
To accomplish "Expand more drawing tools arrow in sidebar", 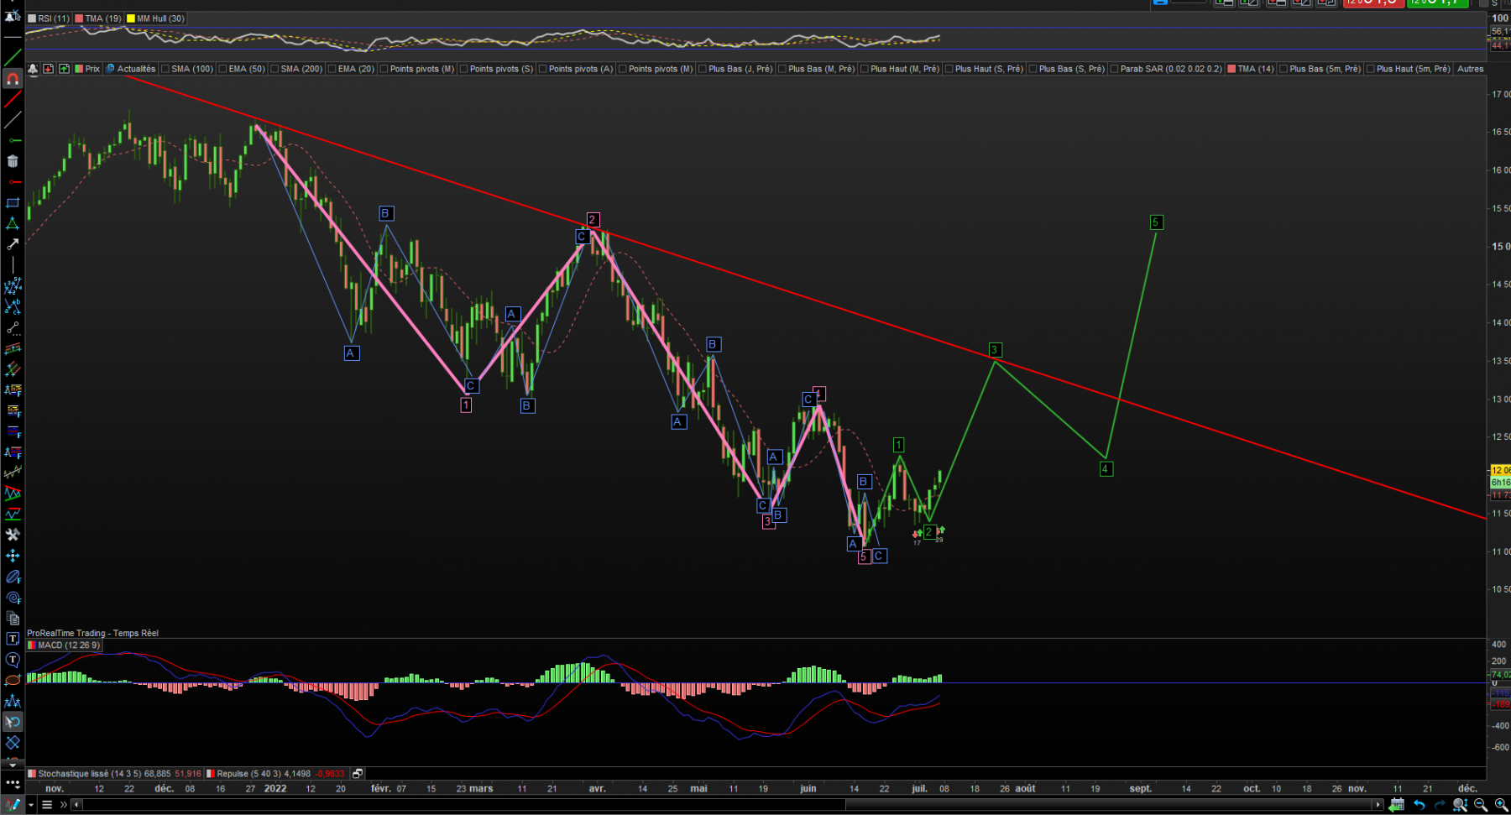I will click(13, 765).
